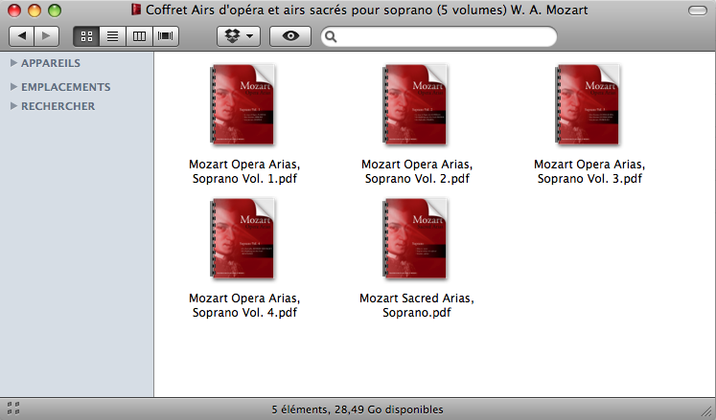Switch to icon view mode
This screenshot has width=716, height=420.
(x=86, y=36)
